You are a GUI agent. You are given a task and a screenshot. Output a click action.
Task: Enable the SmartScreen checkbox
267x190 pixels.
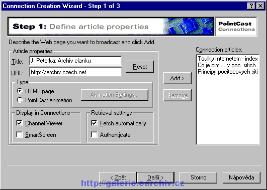tap(19, 135)
